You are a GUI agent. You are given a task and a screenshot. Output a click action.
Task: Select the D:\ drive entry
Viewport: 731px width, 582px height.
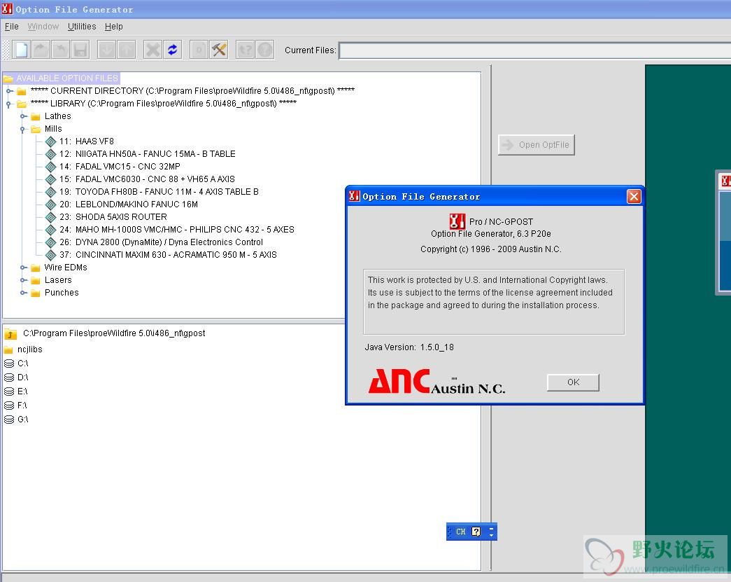(x=16, y=377)
